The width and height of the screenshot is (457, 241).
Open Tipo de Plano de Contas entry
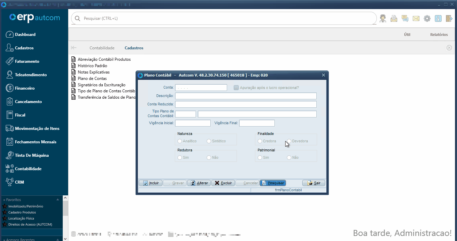[x=103, y=91]
